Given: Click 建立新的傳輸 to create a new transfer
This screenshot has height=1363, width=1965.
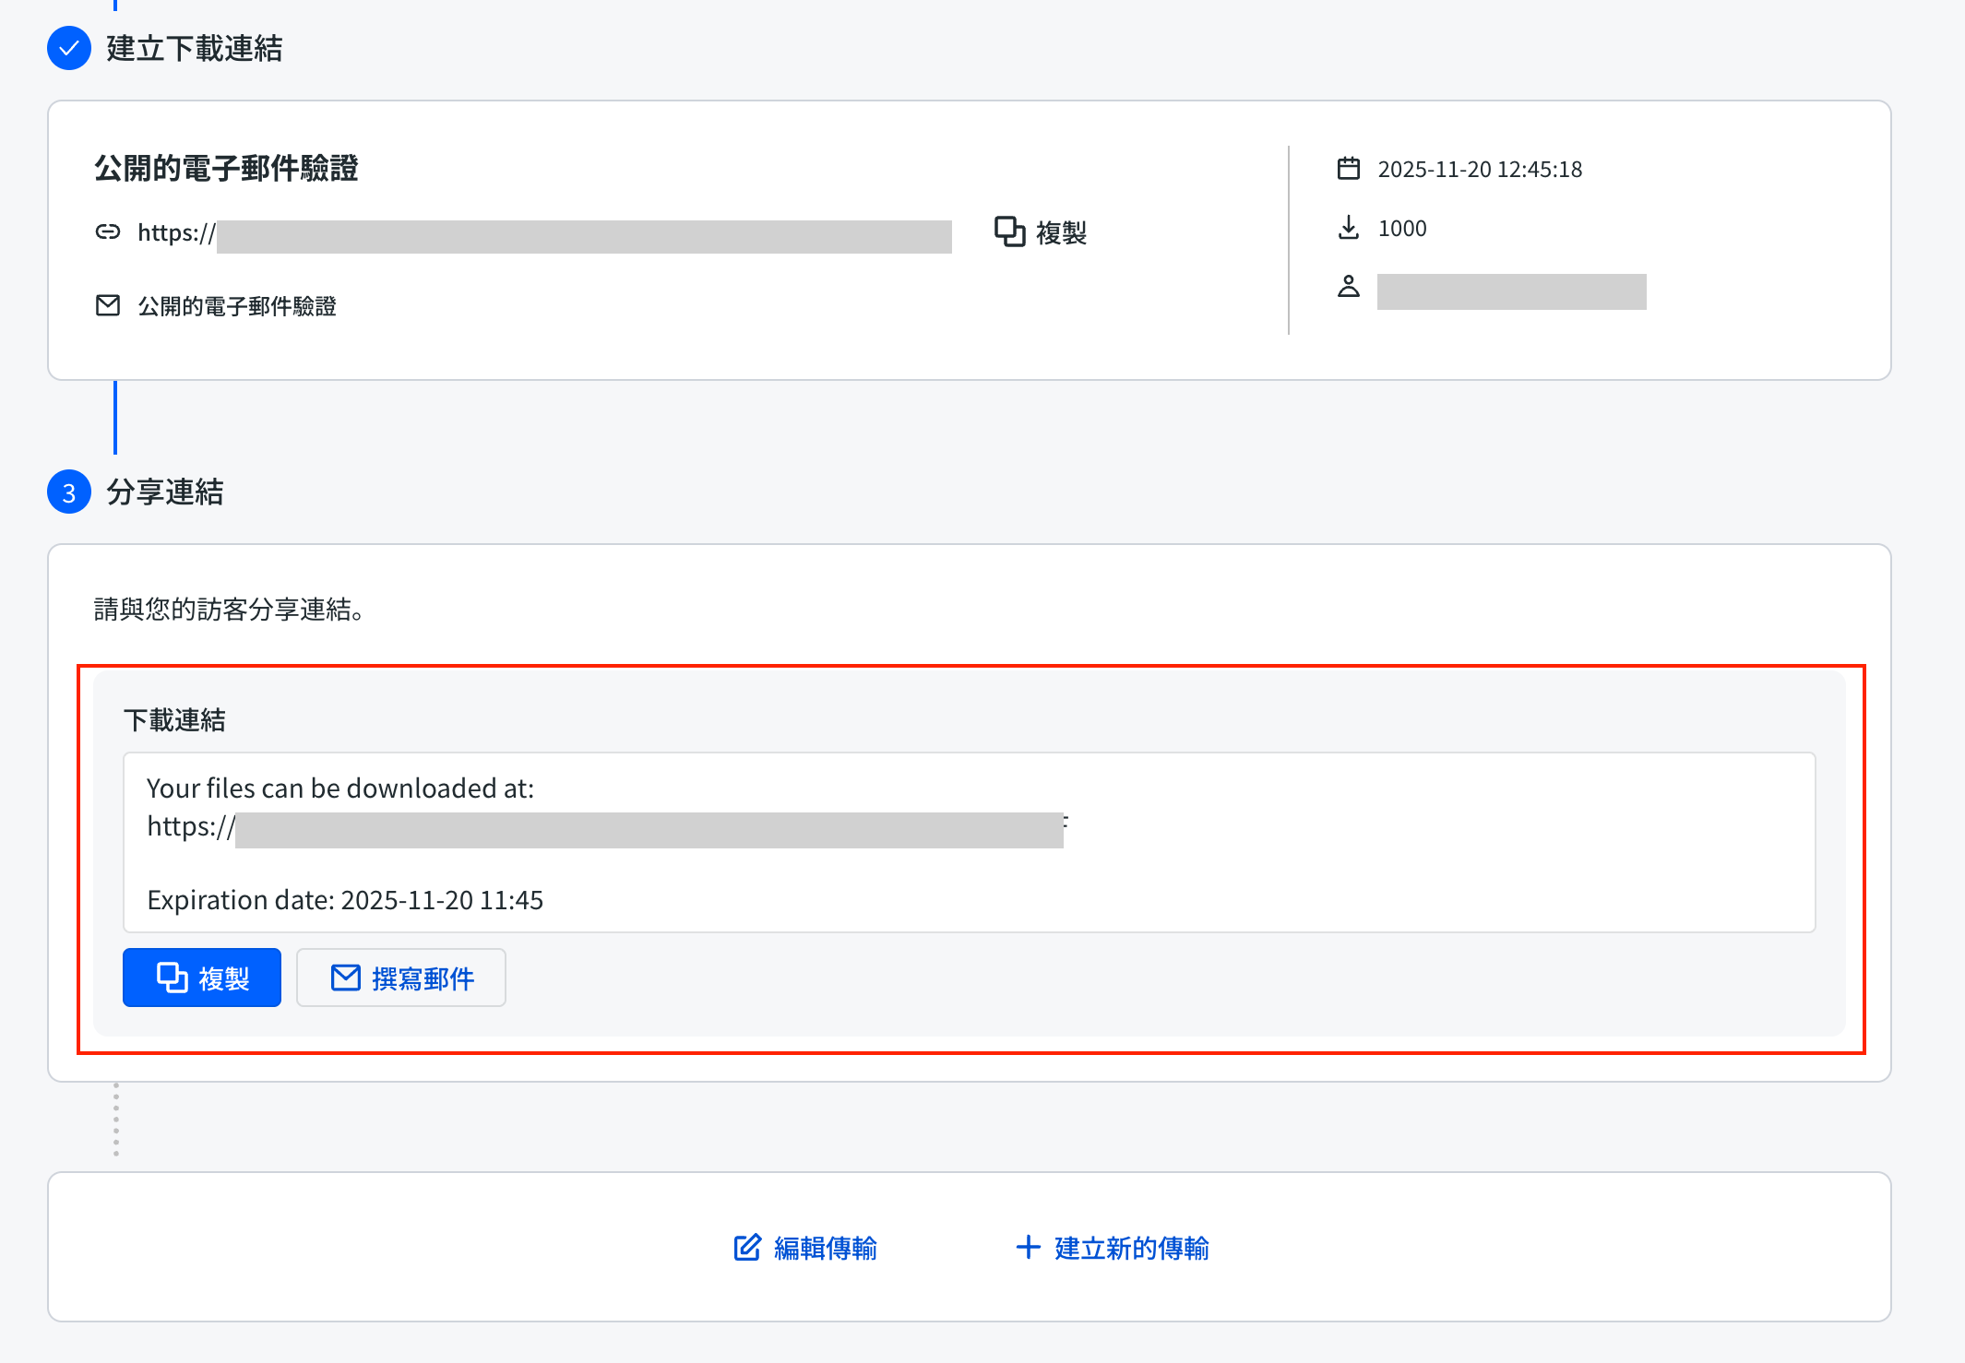Looking at the screenshot, I should coord(1112,1248).
